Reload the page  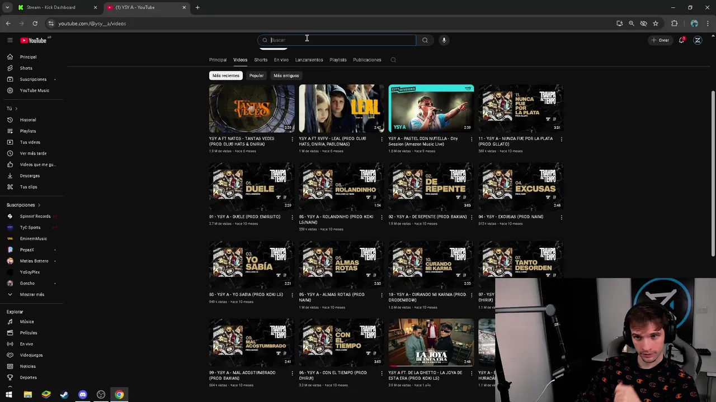point(35,23)
